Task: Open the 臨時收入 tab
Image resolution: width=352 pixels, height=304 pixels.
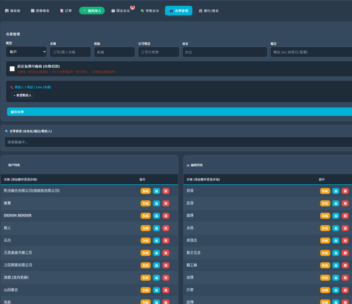Action: click(x=92, y=11)
